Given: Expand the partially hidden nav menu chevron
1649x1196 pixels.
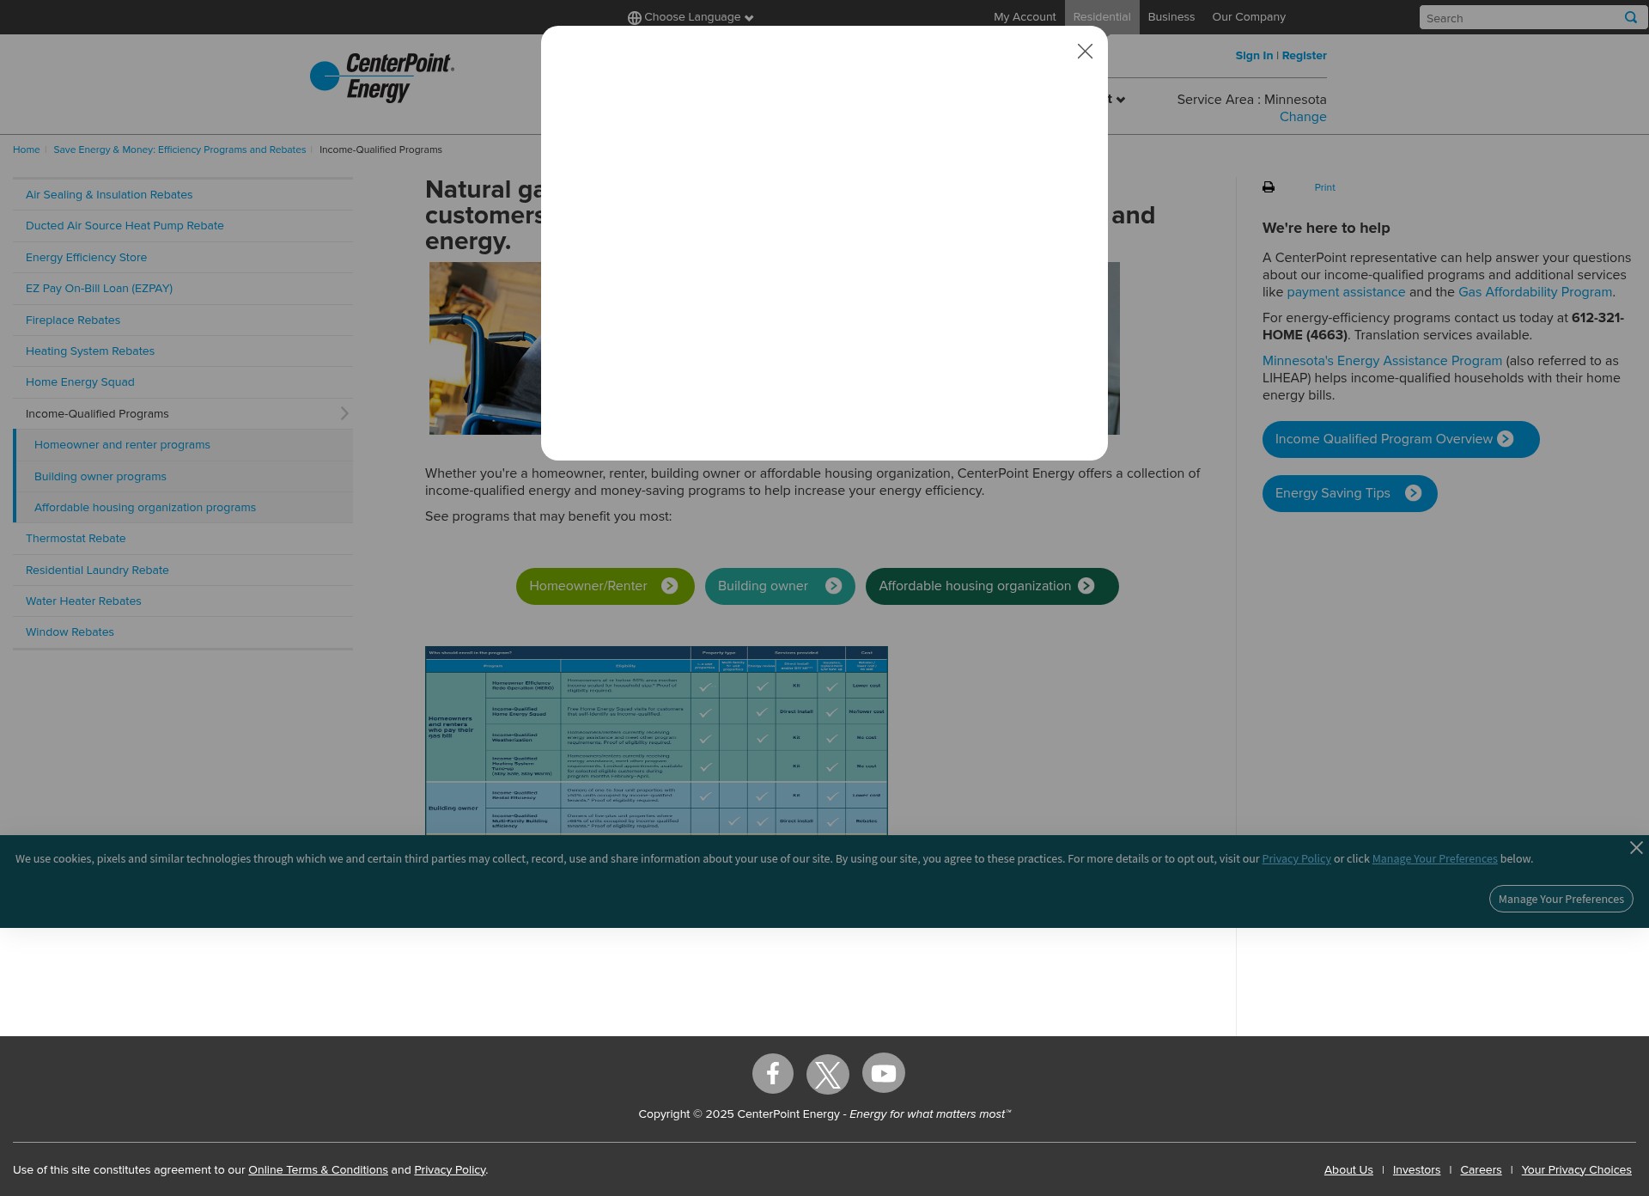Looking at the screenshot, I should click(1120, 100).
